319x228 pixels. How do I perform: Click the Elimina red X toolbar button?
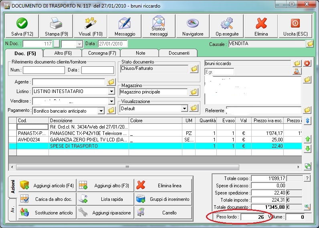coord(261,26)
